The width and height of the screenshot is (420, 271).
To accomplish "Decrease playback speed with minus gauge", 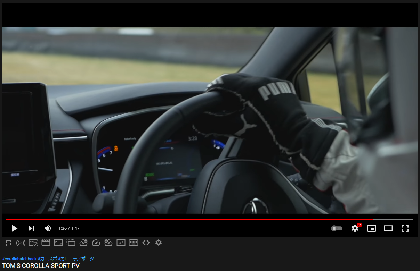I will pos(83,243).
